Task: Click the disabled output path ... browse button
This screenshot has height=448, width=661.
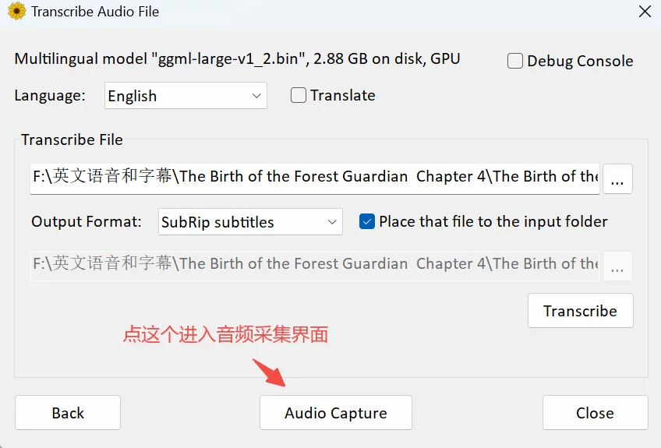Action: (617, 266)
